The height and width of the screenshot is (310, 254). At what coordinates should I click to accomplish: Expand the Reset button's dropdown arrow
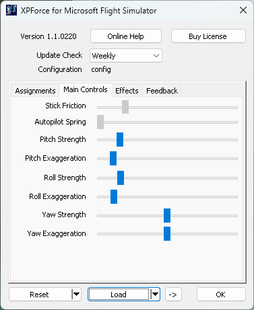coord(76,295)
